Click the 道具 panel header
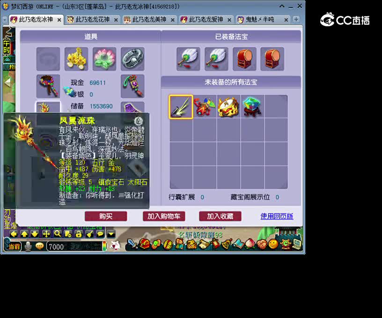The width and height of the screenshot is (382, 318). click(x=91, y=36)
